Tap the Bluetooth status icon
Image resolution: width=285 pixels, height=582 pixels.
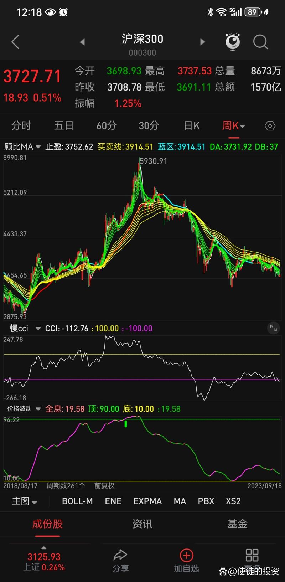coord(210,12)
